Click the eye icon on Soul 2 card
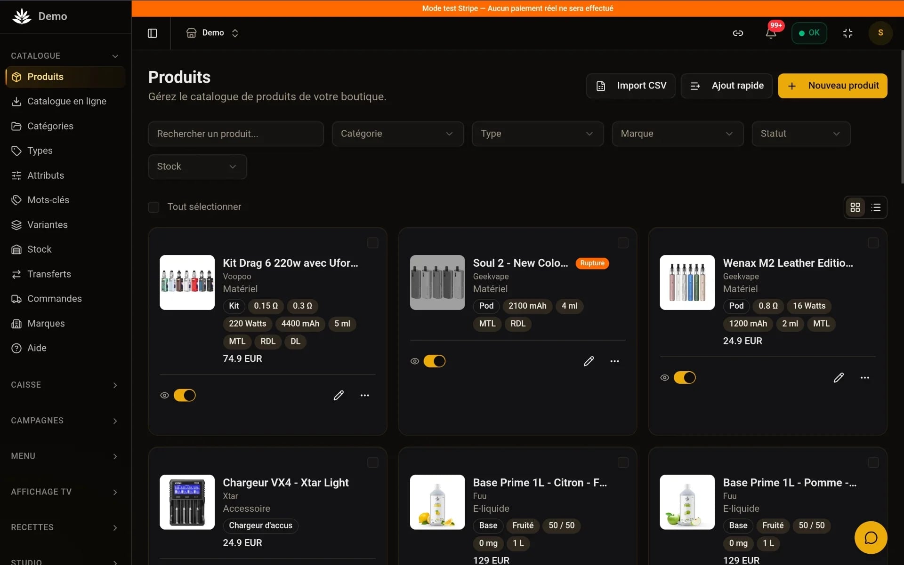The height and width of the screenshot is (565, 904). point(415,361)
